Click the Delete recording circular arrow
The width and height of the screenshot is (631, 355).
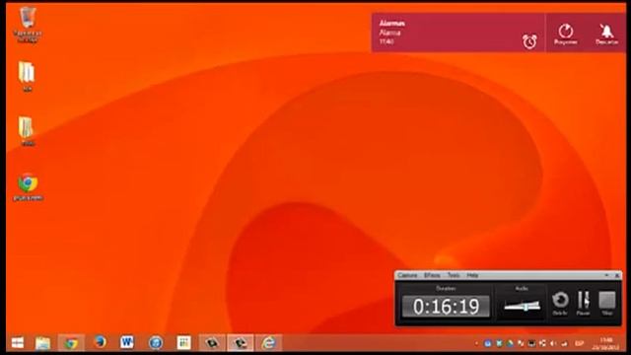tap(560, 303)
